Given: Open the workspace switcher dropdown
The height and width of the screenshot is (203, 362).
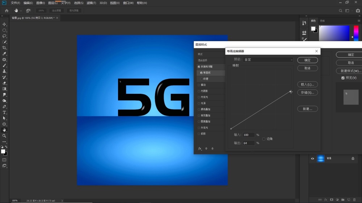Looking at the screenshot, I should click(348, 10).
